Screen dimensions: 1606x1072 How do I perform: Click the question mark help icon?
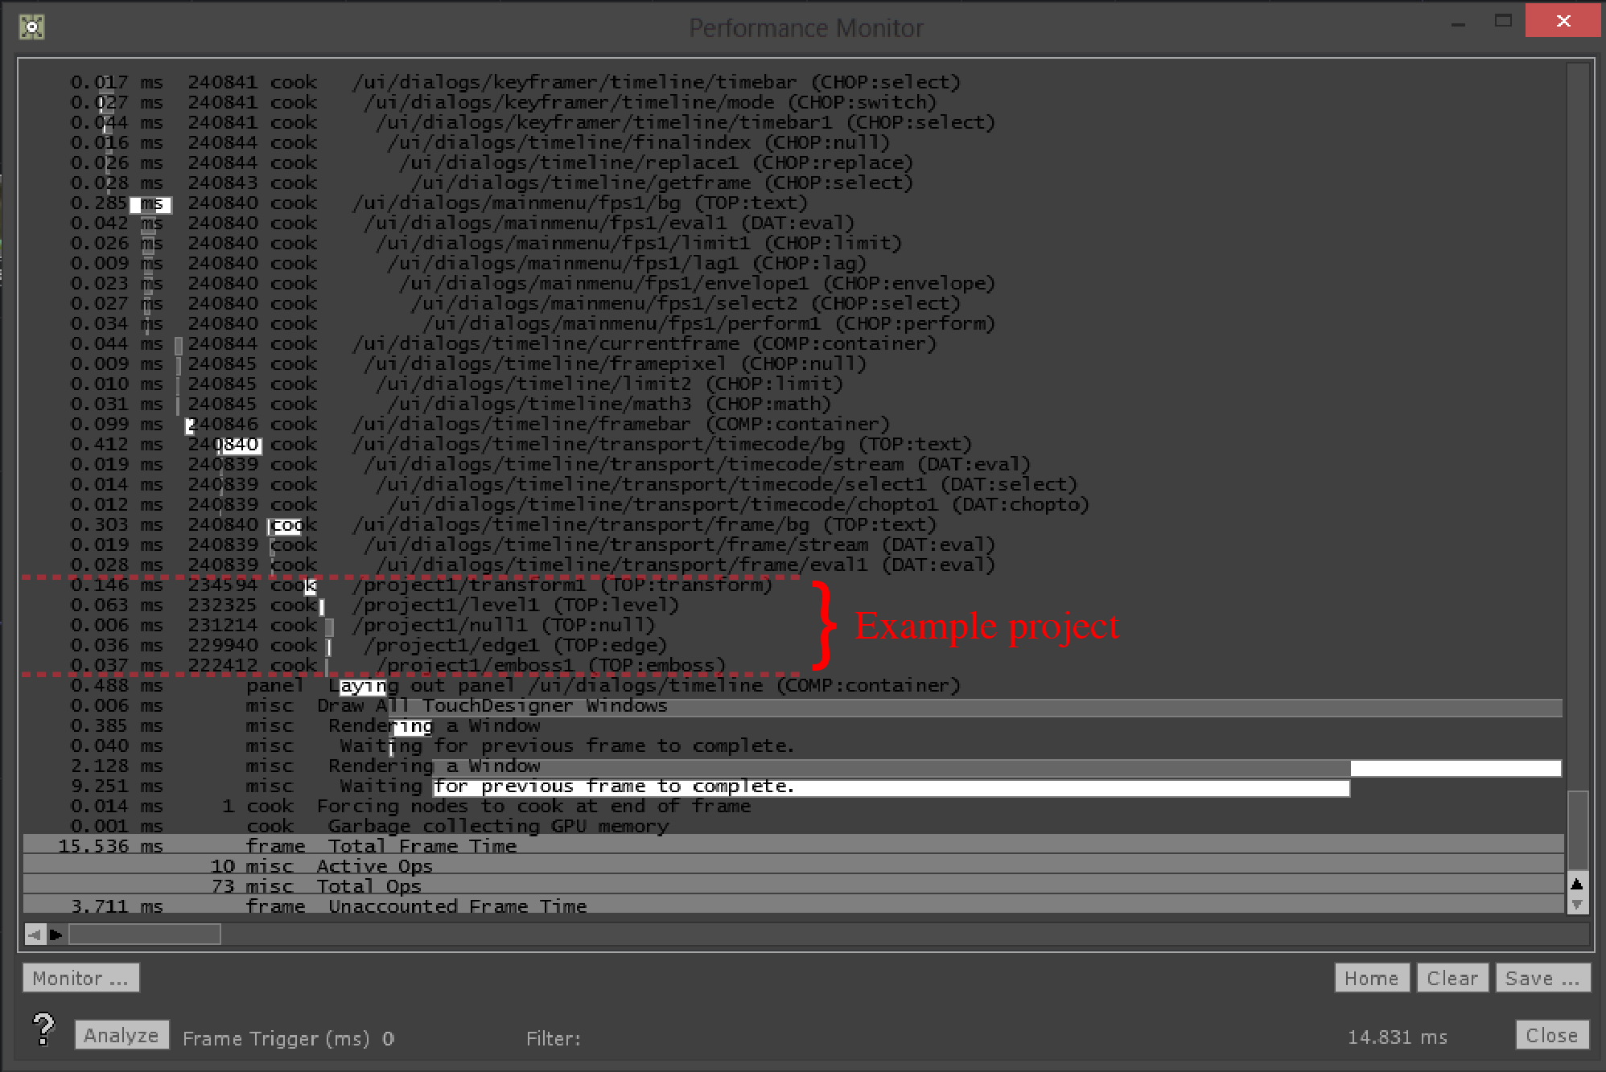click(43, 1029)
